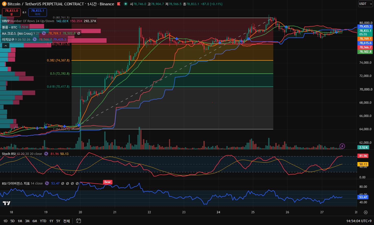
Task: Click the 2.52K volume scale tag
Action: 363,147
